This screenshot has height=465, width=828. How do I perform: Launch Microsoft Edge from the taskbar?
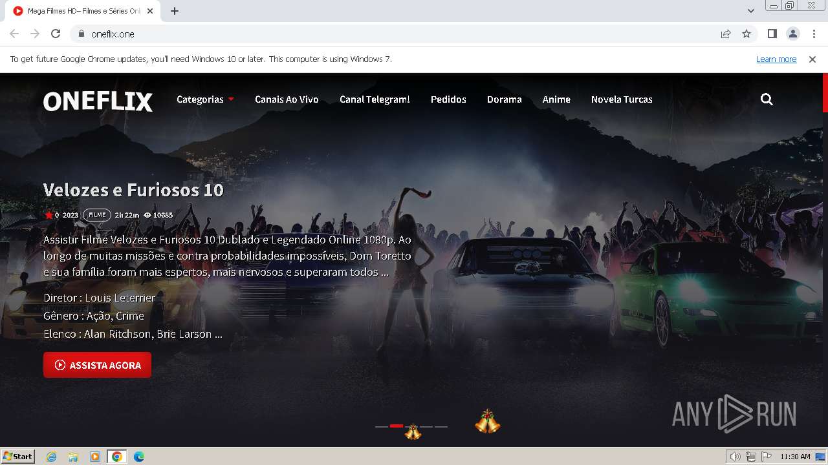pos(139,457)
